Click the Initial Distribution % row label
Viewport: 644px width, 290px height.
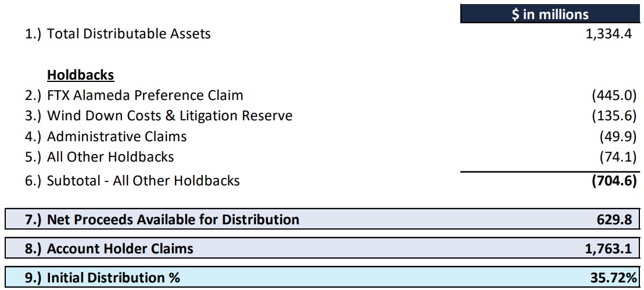click(113, 278)
